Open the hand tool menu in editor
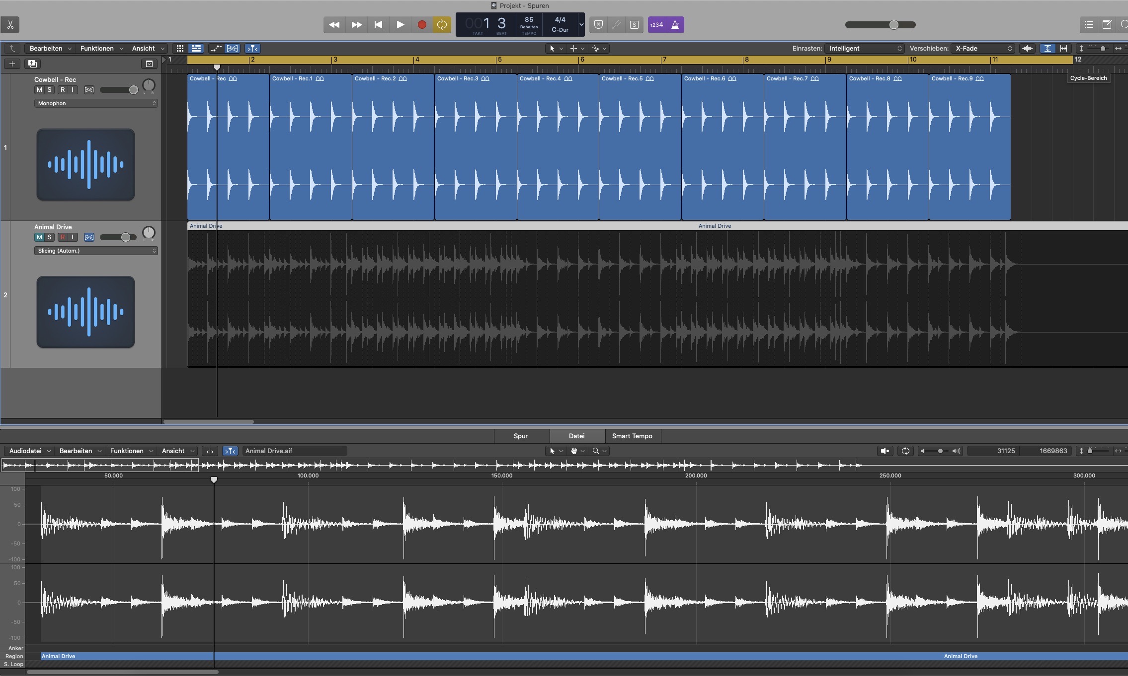This screenshot has width=1128, height=676. click(577, 451)
